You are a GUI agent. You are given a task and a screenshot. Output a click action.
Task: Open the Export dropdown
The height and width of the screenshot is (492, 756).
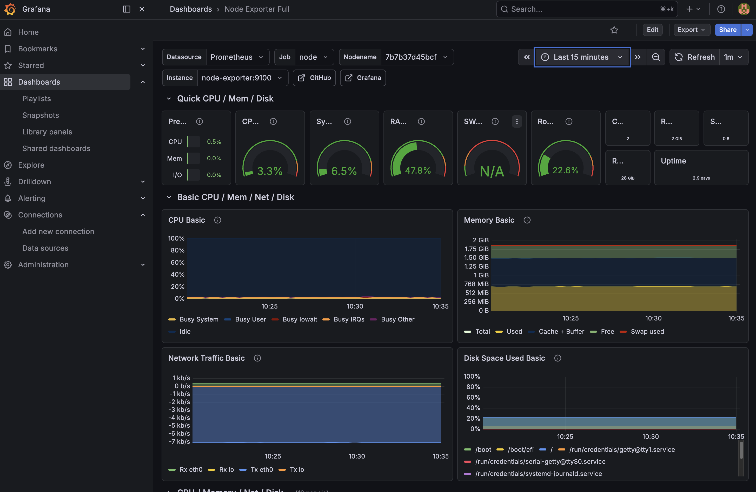tap(692, 30)
